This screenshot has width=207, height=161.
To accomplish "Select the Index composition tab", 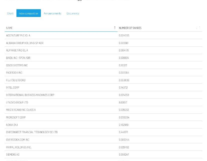I will pyautogui.click(x=28, y=13).
